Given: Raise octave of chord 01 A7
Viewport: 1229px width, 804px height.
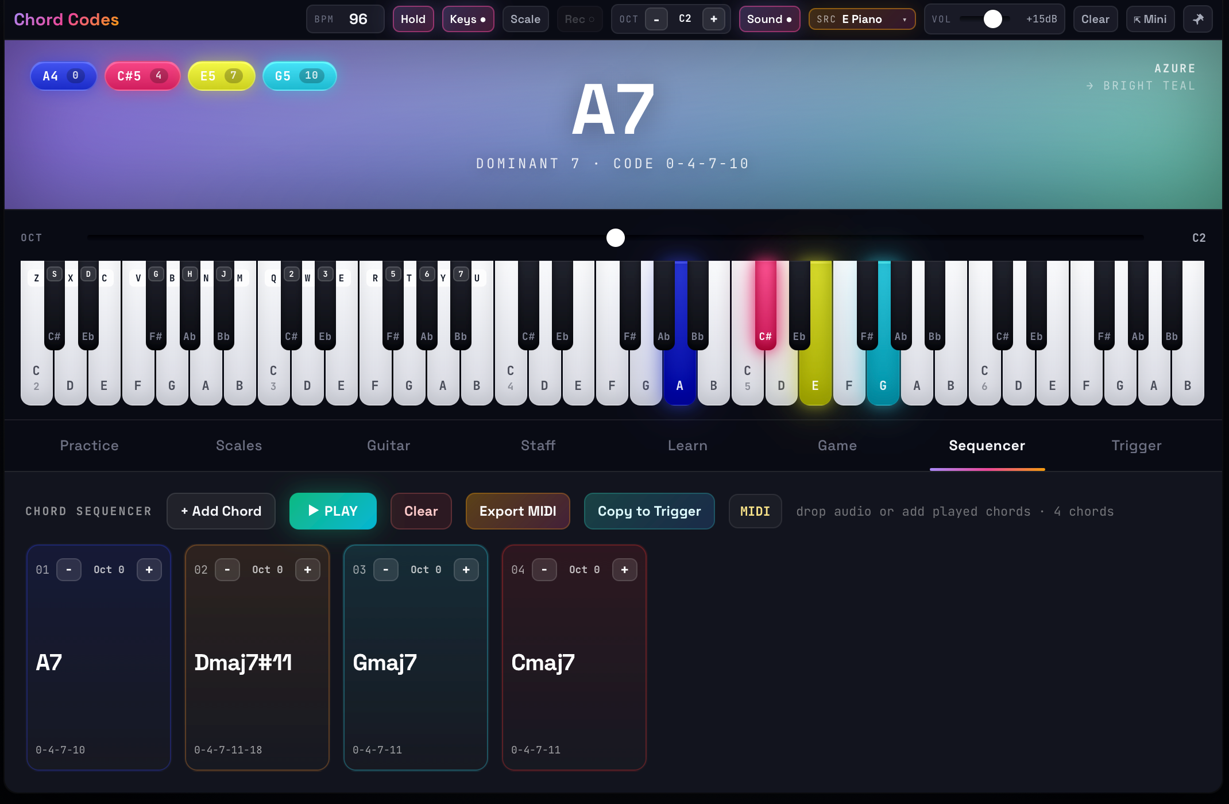Looking at the screenshot, I should tap(149, 570).
